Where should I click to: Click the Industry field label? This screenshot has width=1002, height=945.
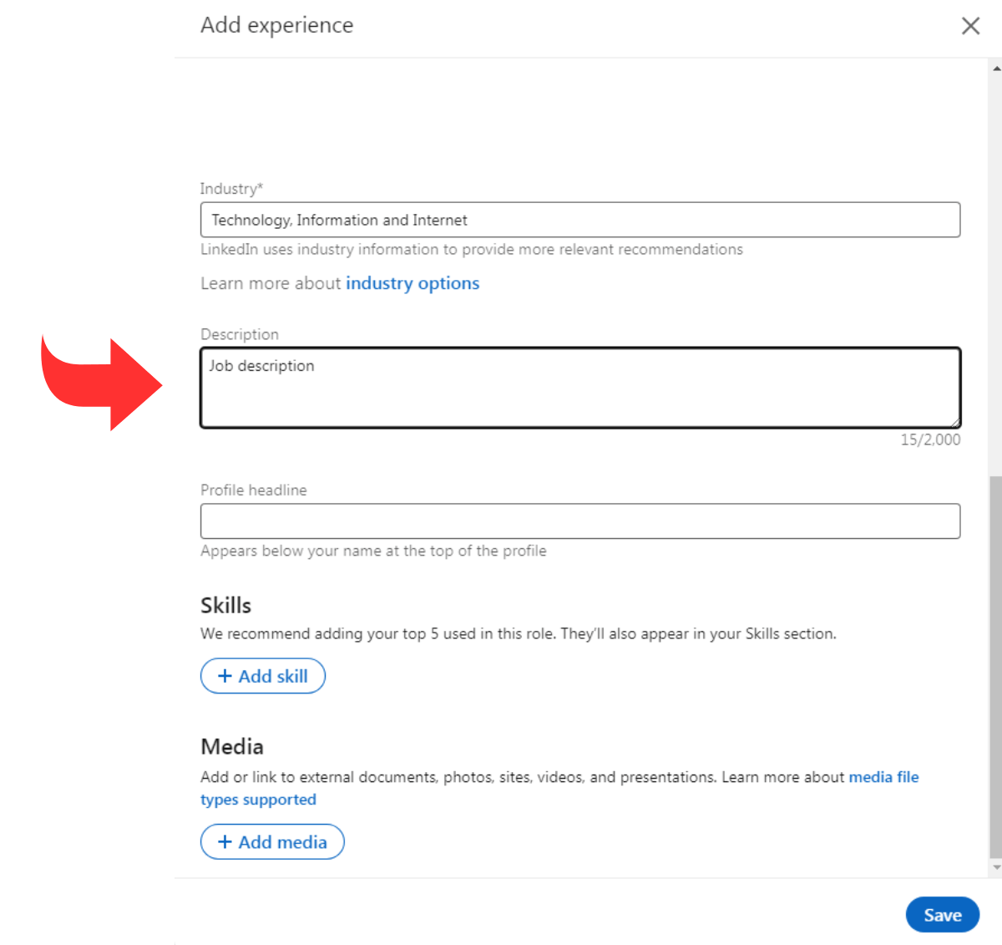pyautogui.click(x=231, y=189)
